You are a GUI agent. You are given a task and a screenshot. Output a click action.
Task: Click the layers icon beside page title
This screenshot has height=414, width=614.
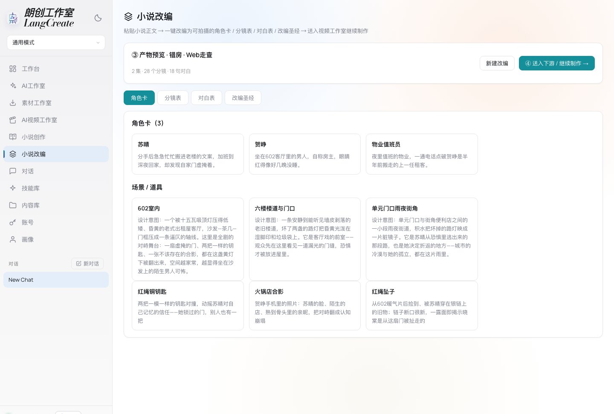128,17
